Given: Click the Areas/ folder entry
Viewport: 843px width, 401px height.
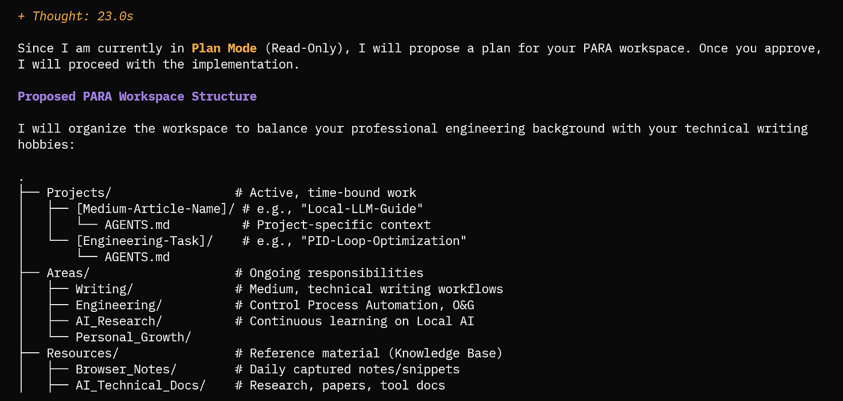Looking at the screenshot, I should 68,273.
